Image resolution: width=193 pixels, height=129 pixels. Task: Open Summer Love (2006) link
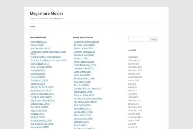pyautogui.click(x=83, y=118)
